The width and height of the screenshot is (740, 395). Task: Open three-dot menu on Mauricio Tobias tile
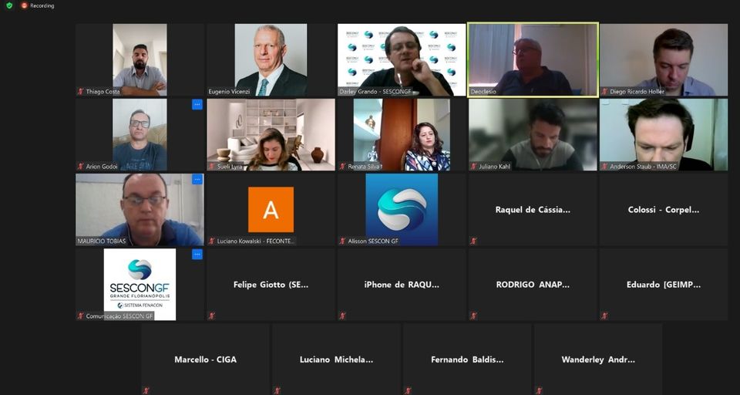[197, 179]
